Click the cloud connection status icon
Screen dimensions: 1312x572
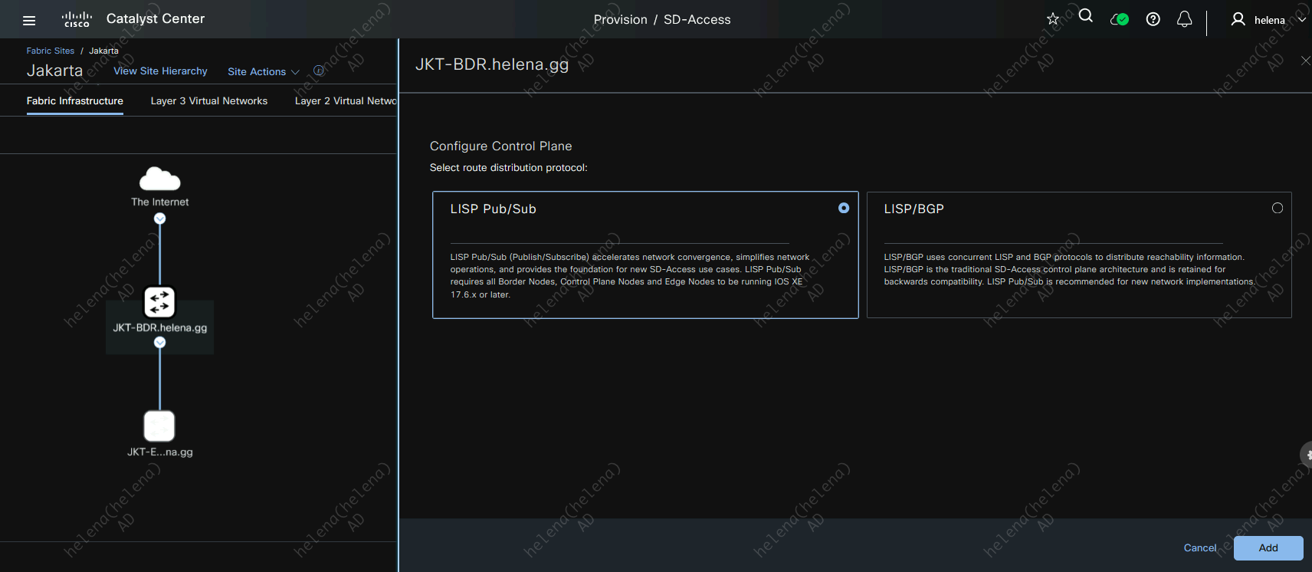[x=1119, y=19]
